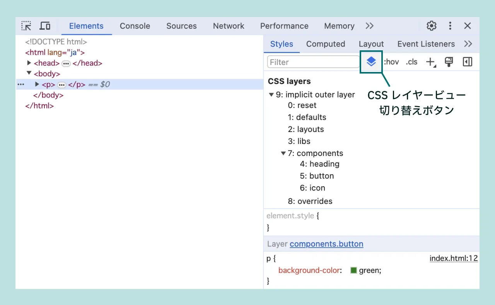Collapse the components layer group

[283, 153]
